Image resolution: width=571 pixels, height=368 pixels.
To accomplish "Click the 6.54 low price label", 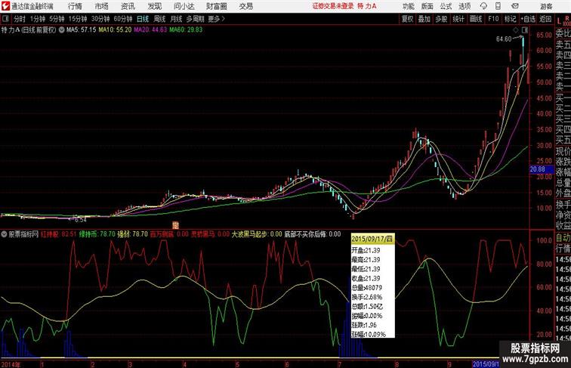I will coord(81,220).
